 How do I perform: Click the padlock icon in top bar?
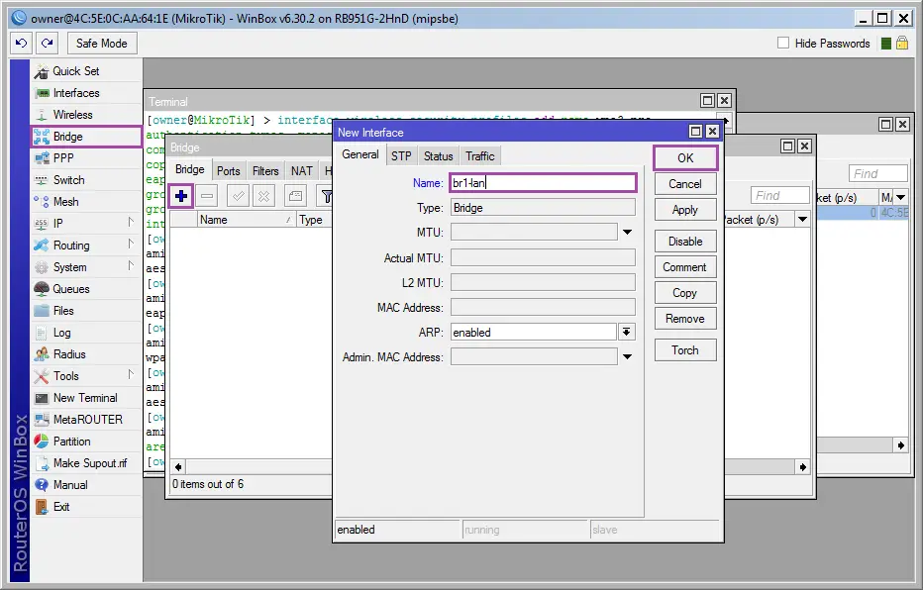pyautogui.click(x=902, y=43)
